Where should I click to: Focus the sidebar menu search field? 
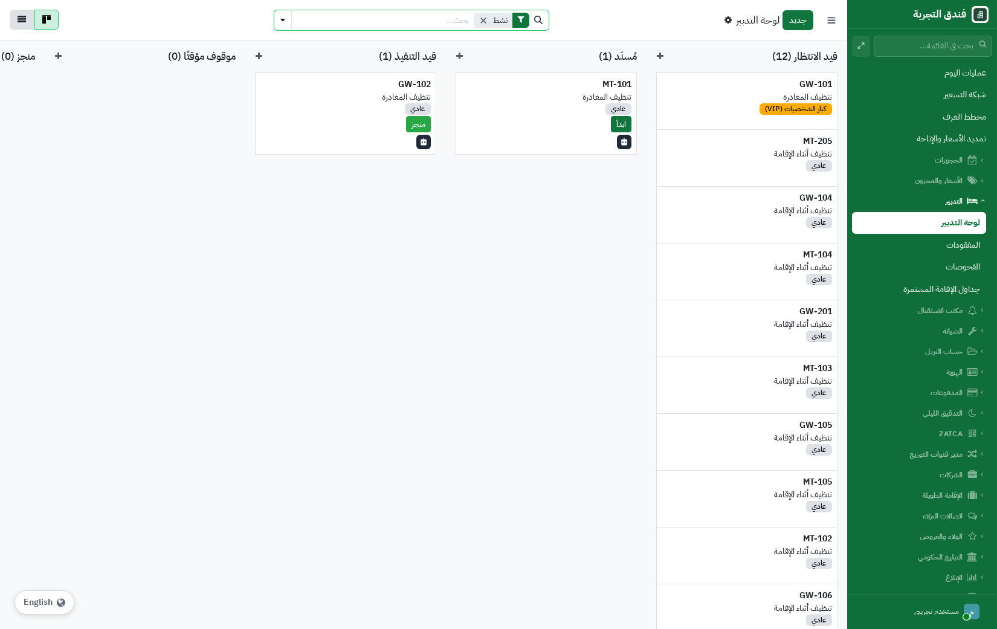click(932, 45)
